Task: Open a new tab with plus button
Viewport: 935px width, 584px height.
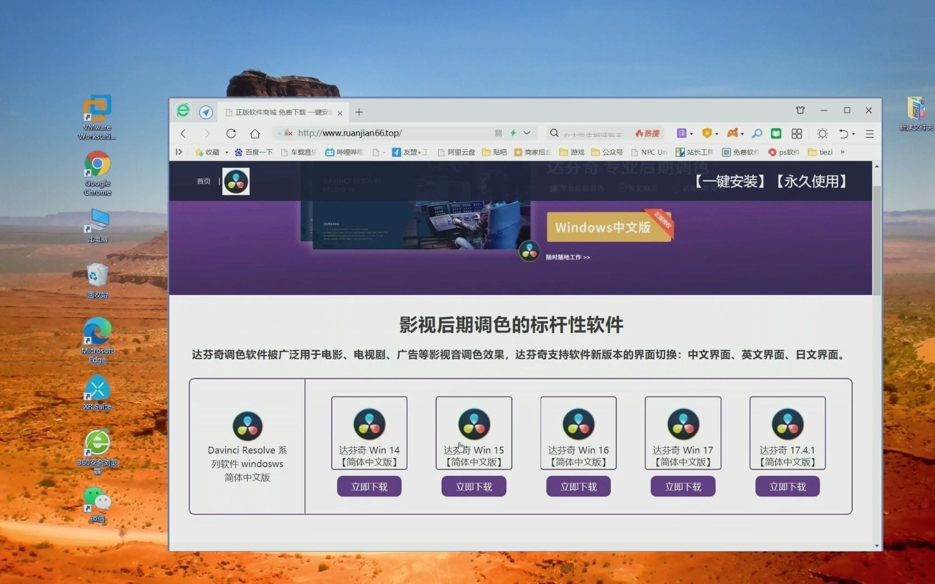Action: pyautogui.click(x=359, y=112)
